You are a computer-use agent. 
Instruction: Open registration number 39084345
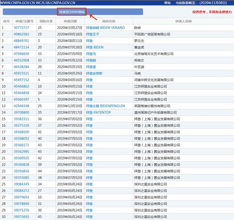click(21, 184)
